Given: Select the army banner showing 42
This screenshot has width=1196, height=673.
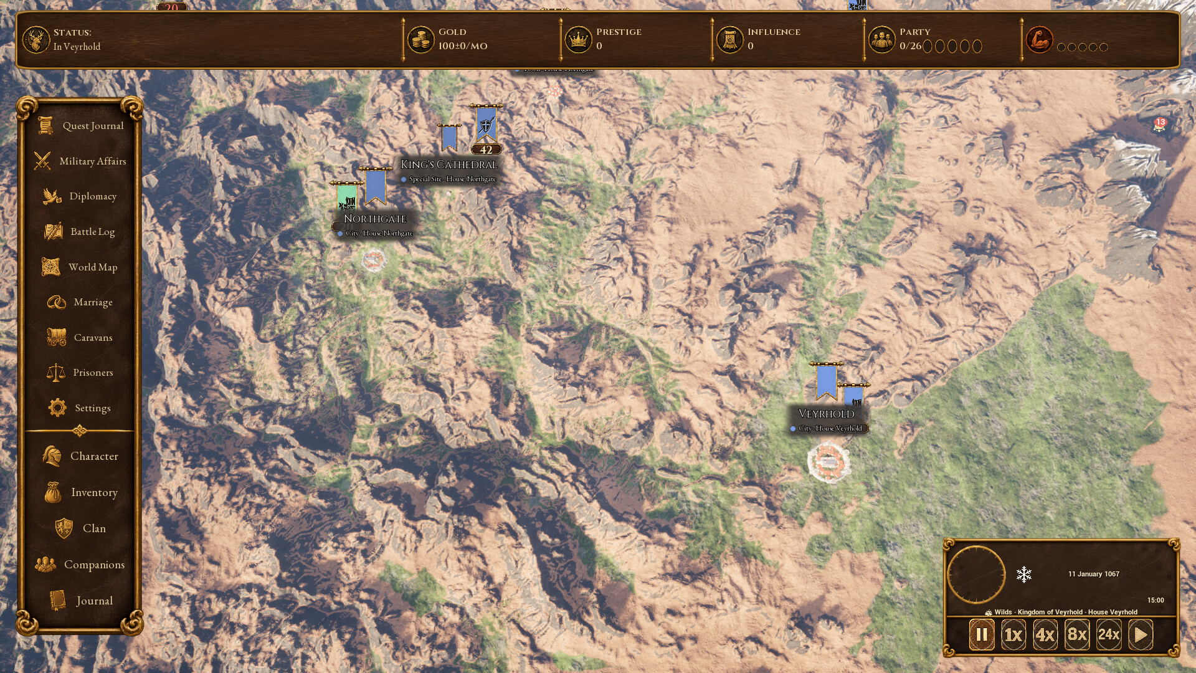Looking at the screenshot, I should click(486, 130).
